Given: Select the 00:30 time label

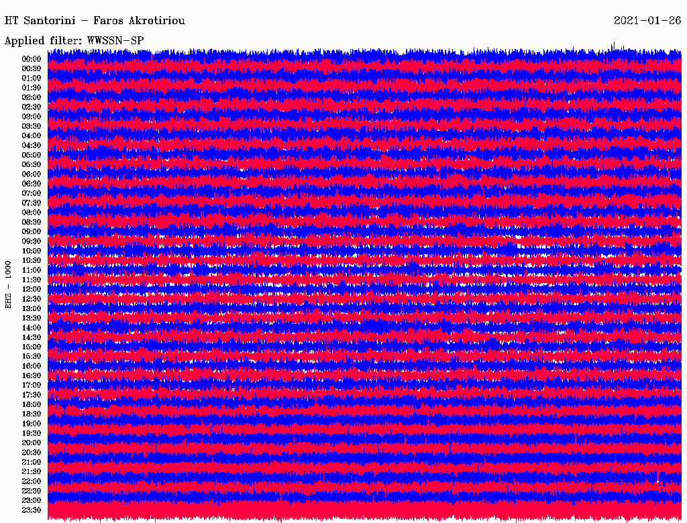Looking at the screenshot, I should (x=32, y=69).
